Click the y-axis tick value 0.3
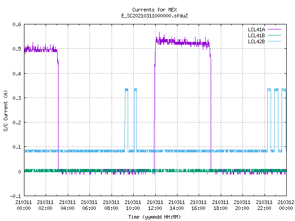This screenshot has height=221, width=295. click(x=17, y=98)
